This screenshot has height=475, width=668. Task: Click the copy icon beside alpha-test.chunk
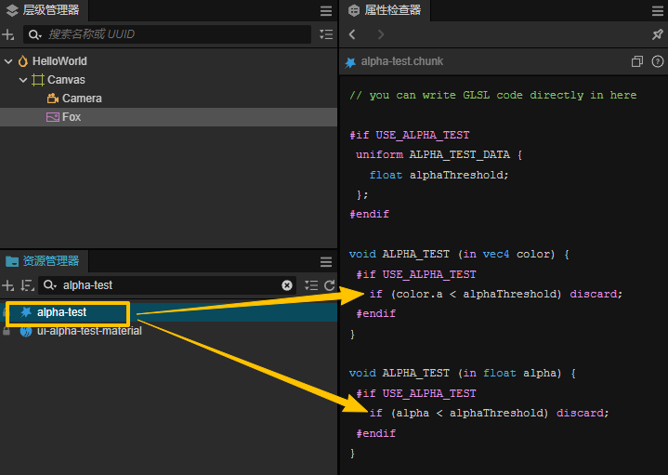coord(637,61)
